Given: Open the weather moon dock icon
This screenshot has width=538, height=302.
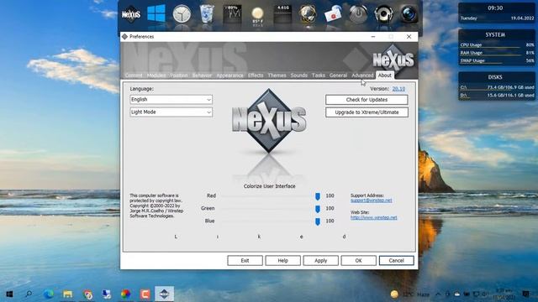Looking at the screenshot, I should point(257,15).
